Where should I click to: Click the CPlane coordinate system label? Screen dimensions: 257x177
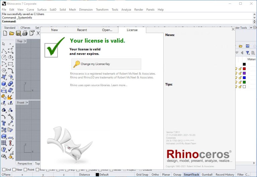6,175
